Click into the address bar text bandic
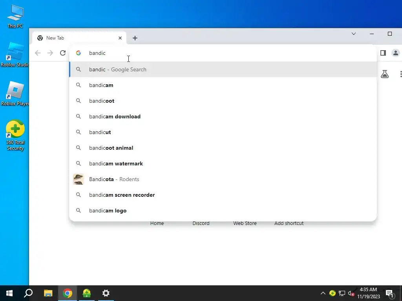402x301 pixels. pyautogui.click(x=97, y=53)
